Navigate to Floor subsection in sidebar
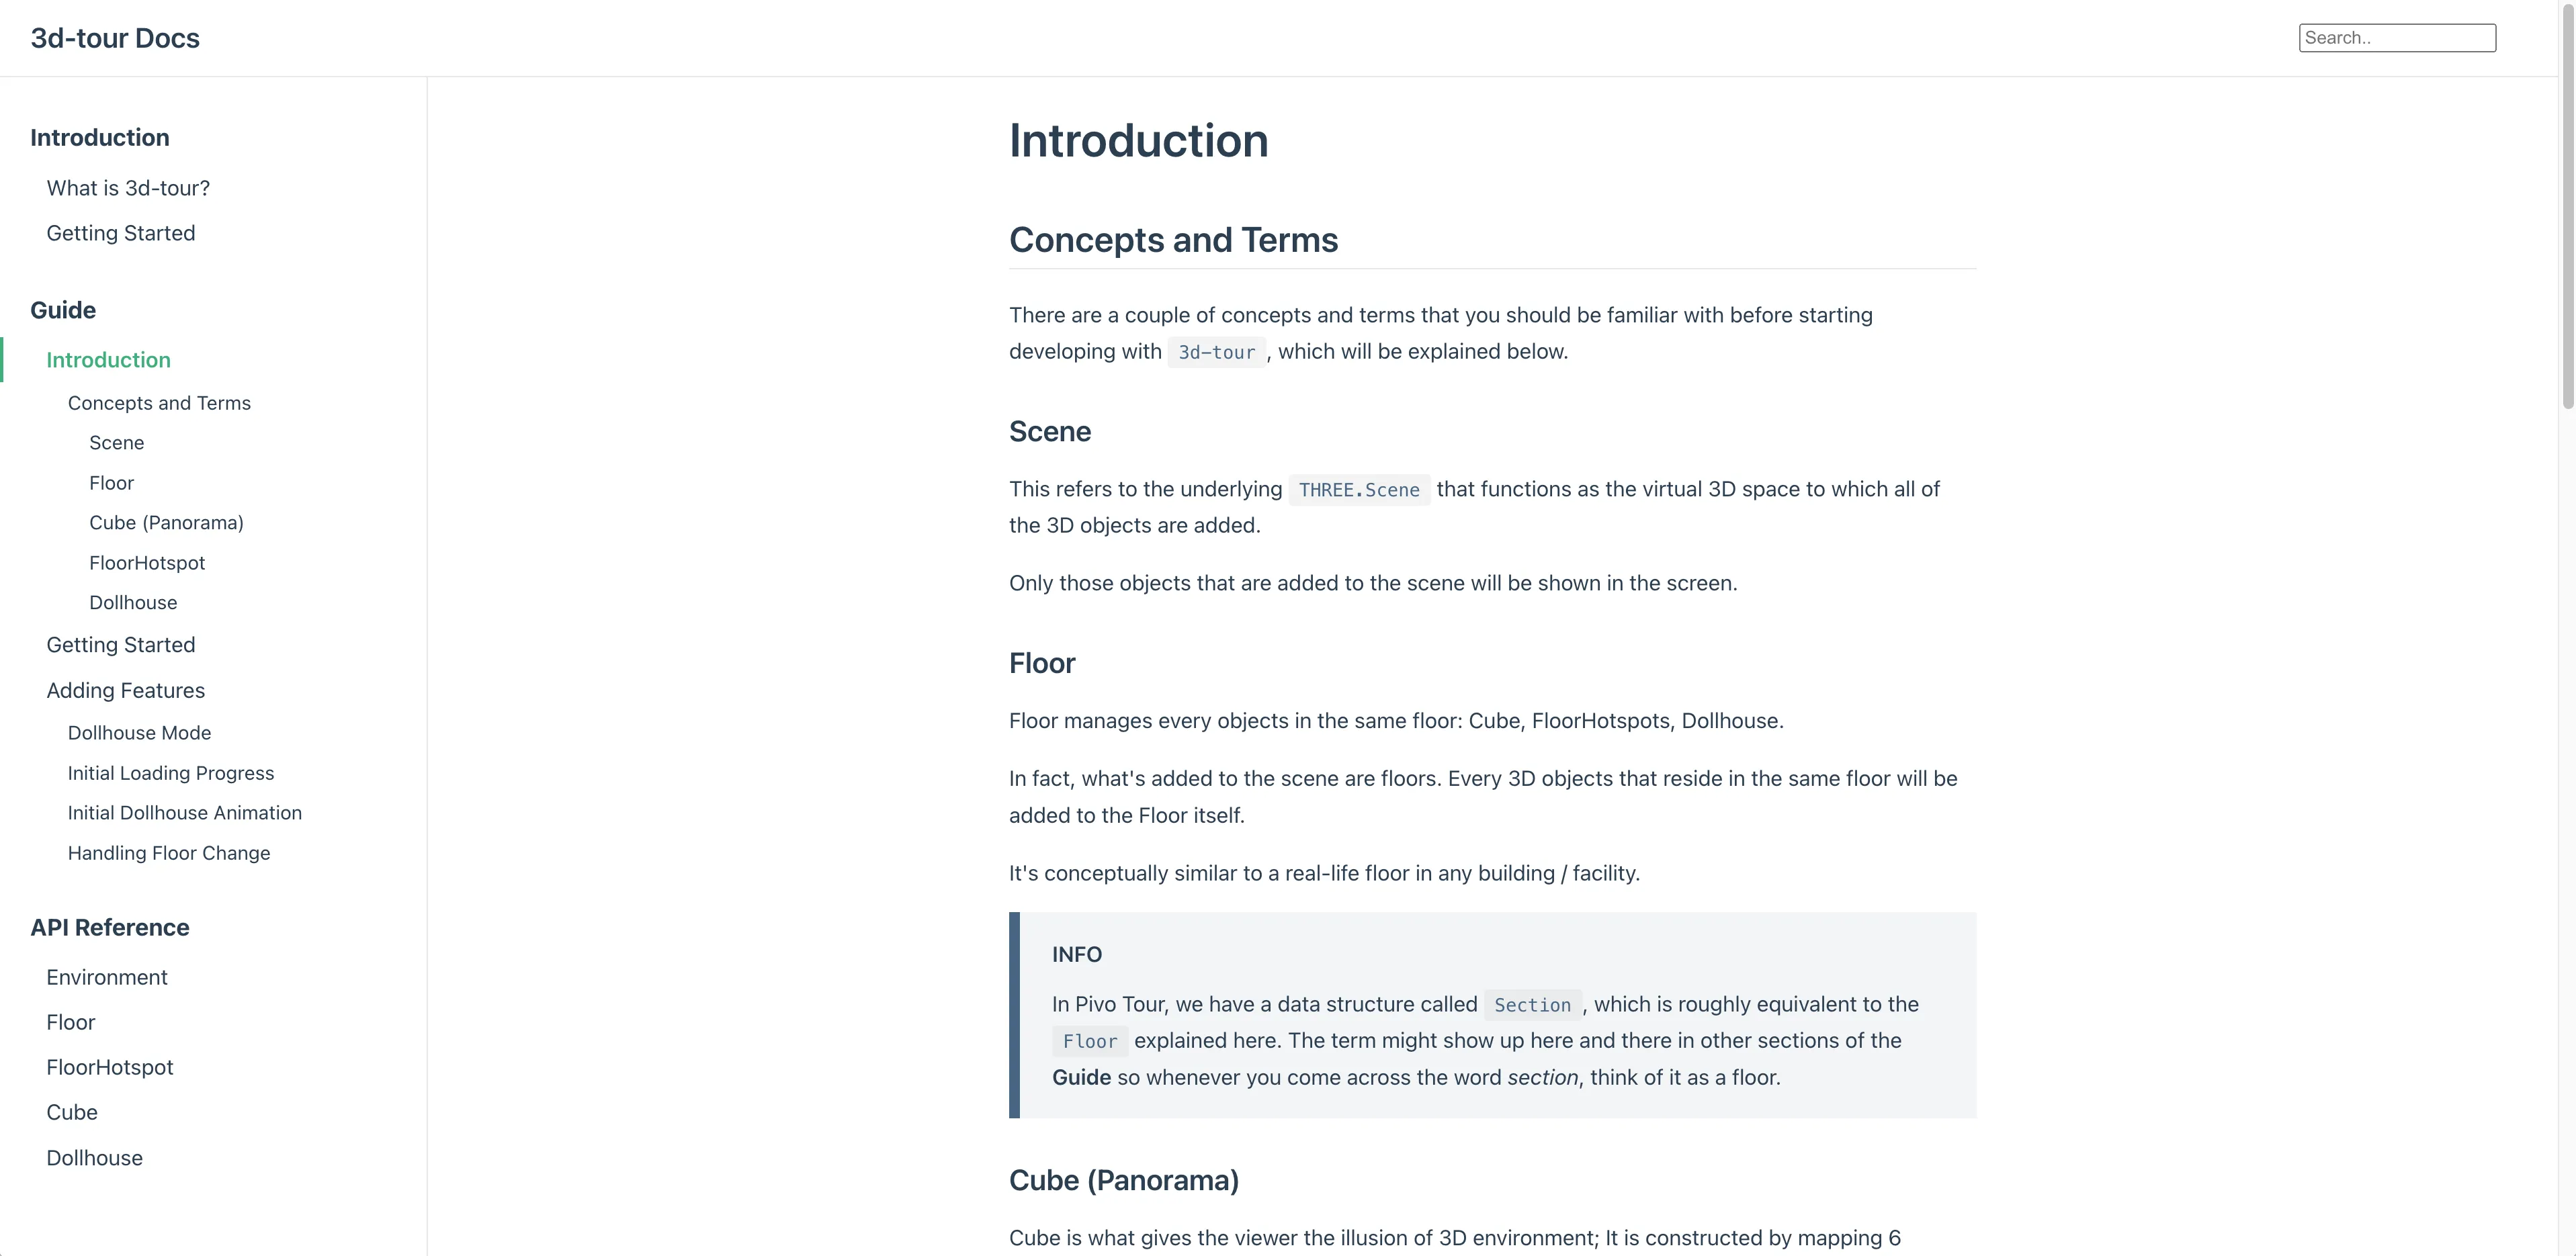 point(111,483)
